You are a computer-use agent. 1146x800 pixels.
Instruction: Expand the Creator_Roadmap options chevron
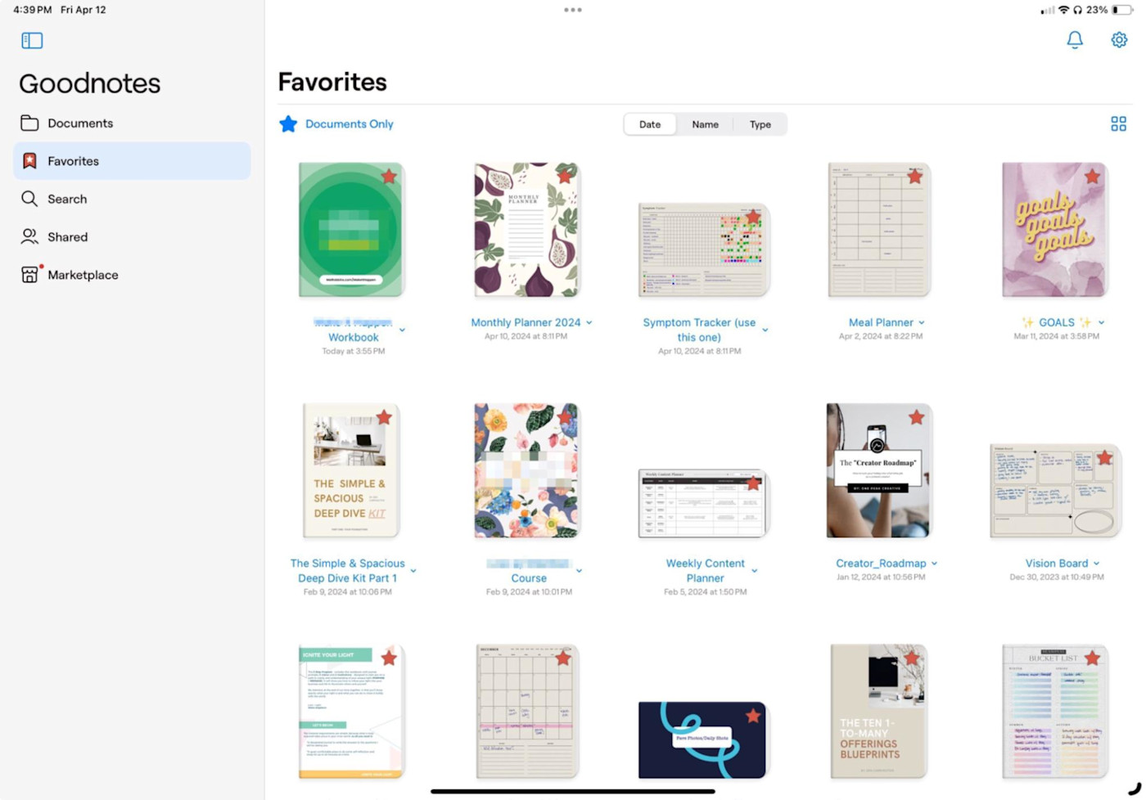[934, 564]
